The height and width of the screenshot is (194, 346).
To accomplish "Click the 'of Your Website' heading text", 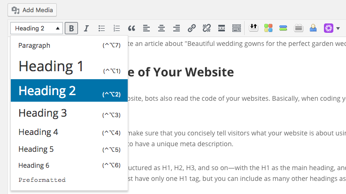I will pyautogui.click(x=186, y=72).
